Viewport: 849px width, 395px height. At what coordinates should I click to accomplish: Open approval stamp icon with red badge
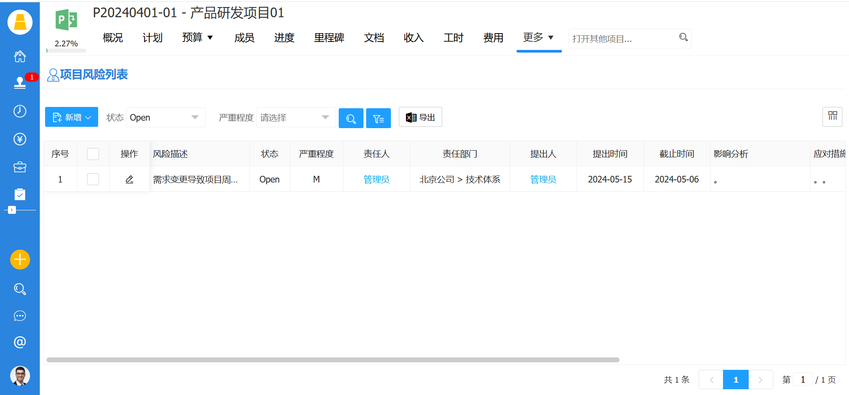coord(20,83)
